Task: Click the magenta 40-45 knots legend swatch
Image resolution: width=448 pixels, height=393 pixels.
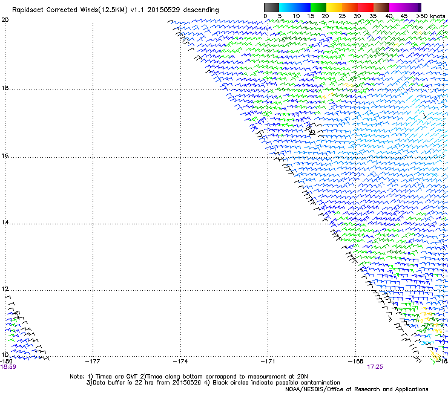Action: (x=397, y=7)
